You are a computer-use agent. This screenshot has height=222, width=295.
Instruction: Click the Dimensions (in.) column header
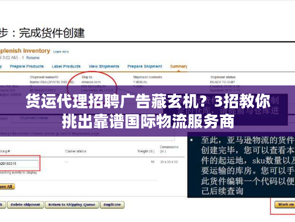coord(169,149)
